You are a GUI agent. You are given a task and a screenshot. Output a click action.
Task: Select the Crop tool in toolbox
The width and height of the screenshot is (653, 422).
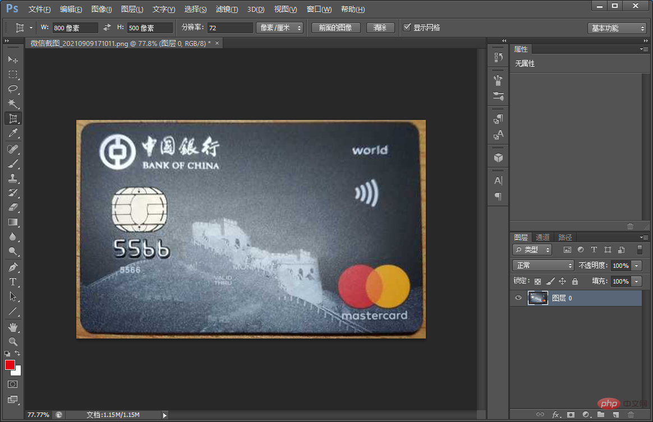[13, 119]
